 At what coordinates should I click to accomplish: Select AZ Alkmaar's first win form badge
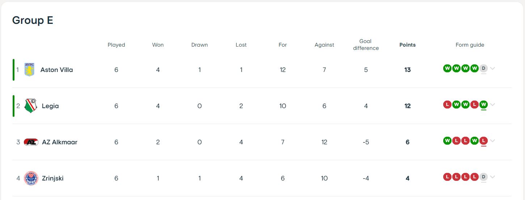447,141
